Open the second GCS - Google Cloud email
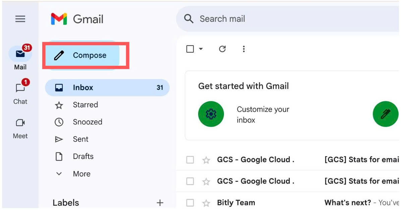Image resolution: width=401 pixels, height=212 pixels. click(x=288, y=181)
